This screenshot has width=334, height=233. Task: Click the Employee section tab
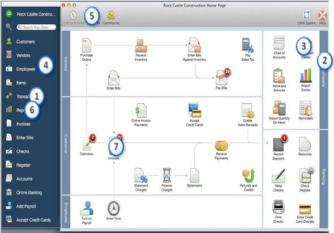point(66,212)
